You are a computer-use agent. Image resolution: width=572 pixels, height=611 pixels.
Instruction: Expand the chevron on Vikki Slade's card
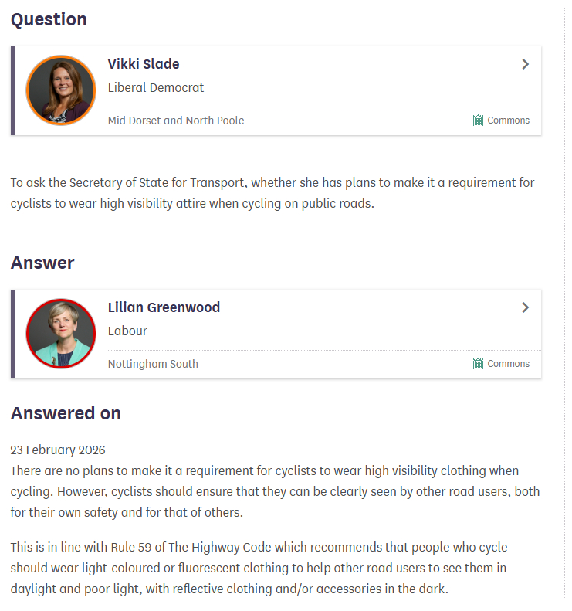pyautogui.click(x=525, y=64)
